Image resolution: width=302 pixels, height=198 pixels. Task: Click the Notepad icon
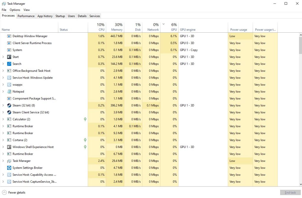pyautogui.click(x=9, y=91)
